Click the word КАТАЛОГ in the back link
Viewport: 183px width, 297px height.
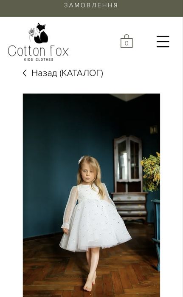pyautogui.click(x=81, y=73)
